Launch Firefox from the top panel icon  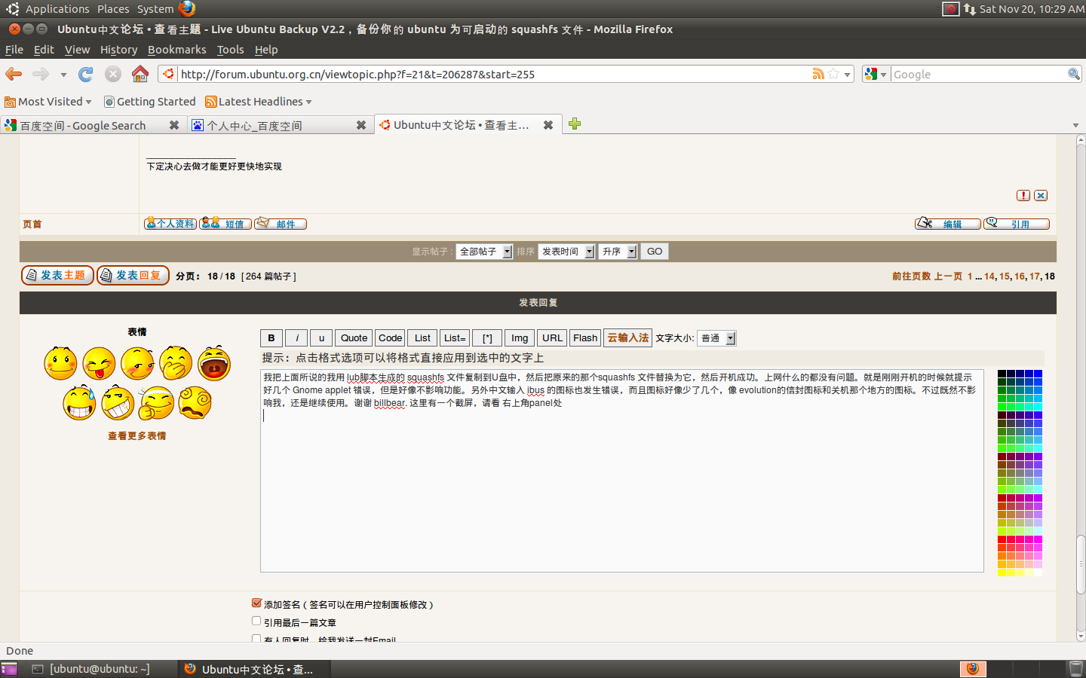188,8
